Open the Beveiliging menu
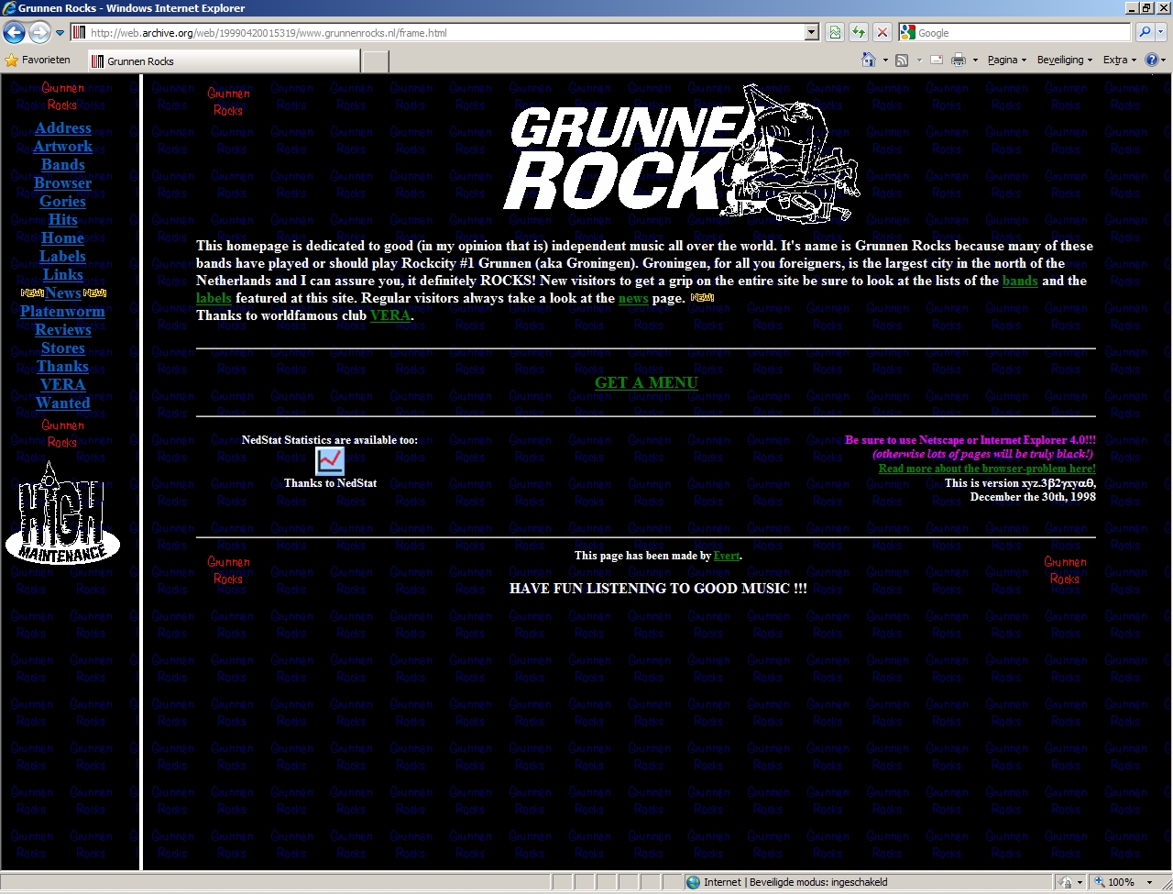Screen dimensions: 1173x894 pos(1064,61)
